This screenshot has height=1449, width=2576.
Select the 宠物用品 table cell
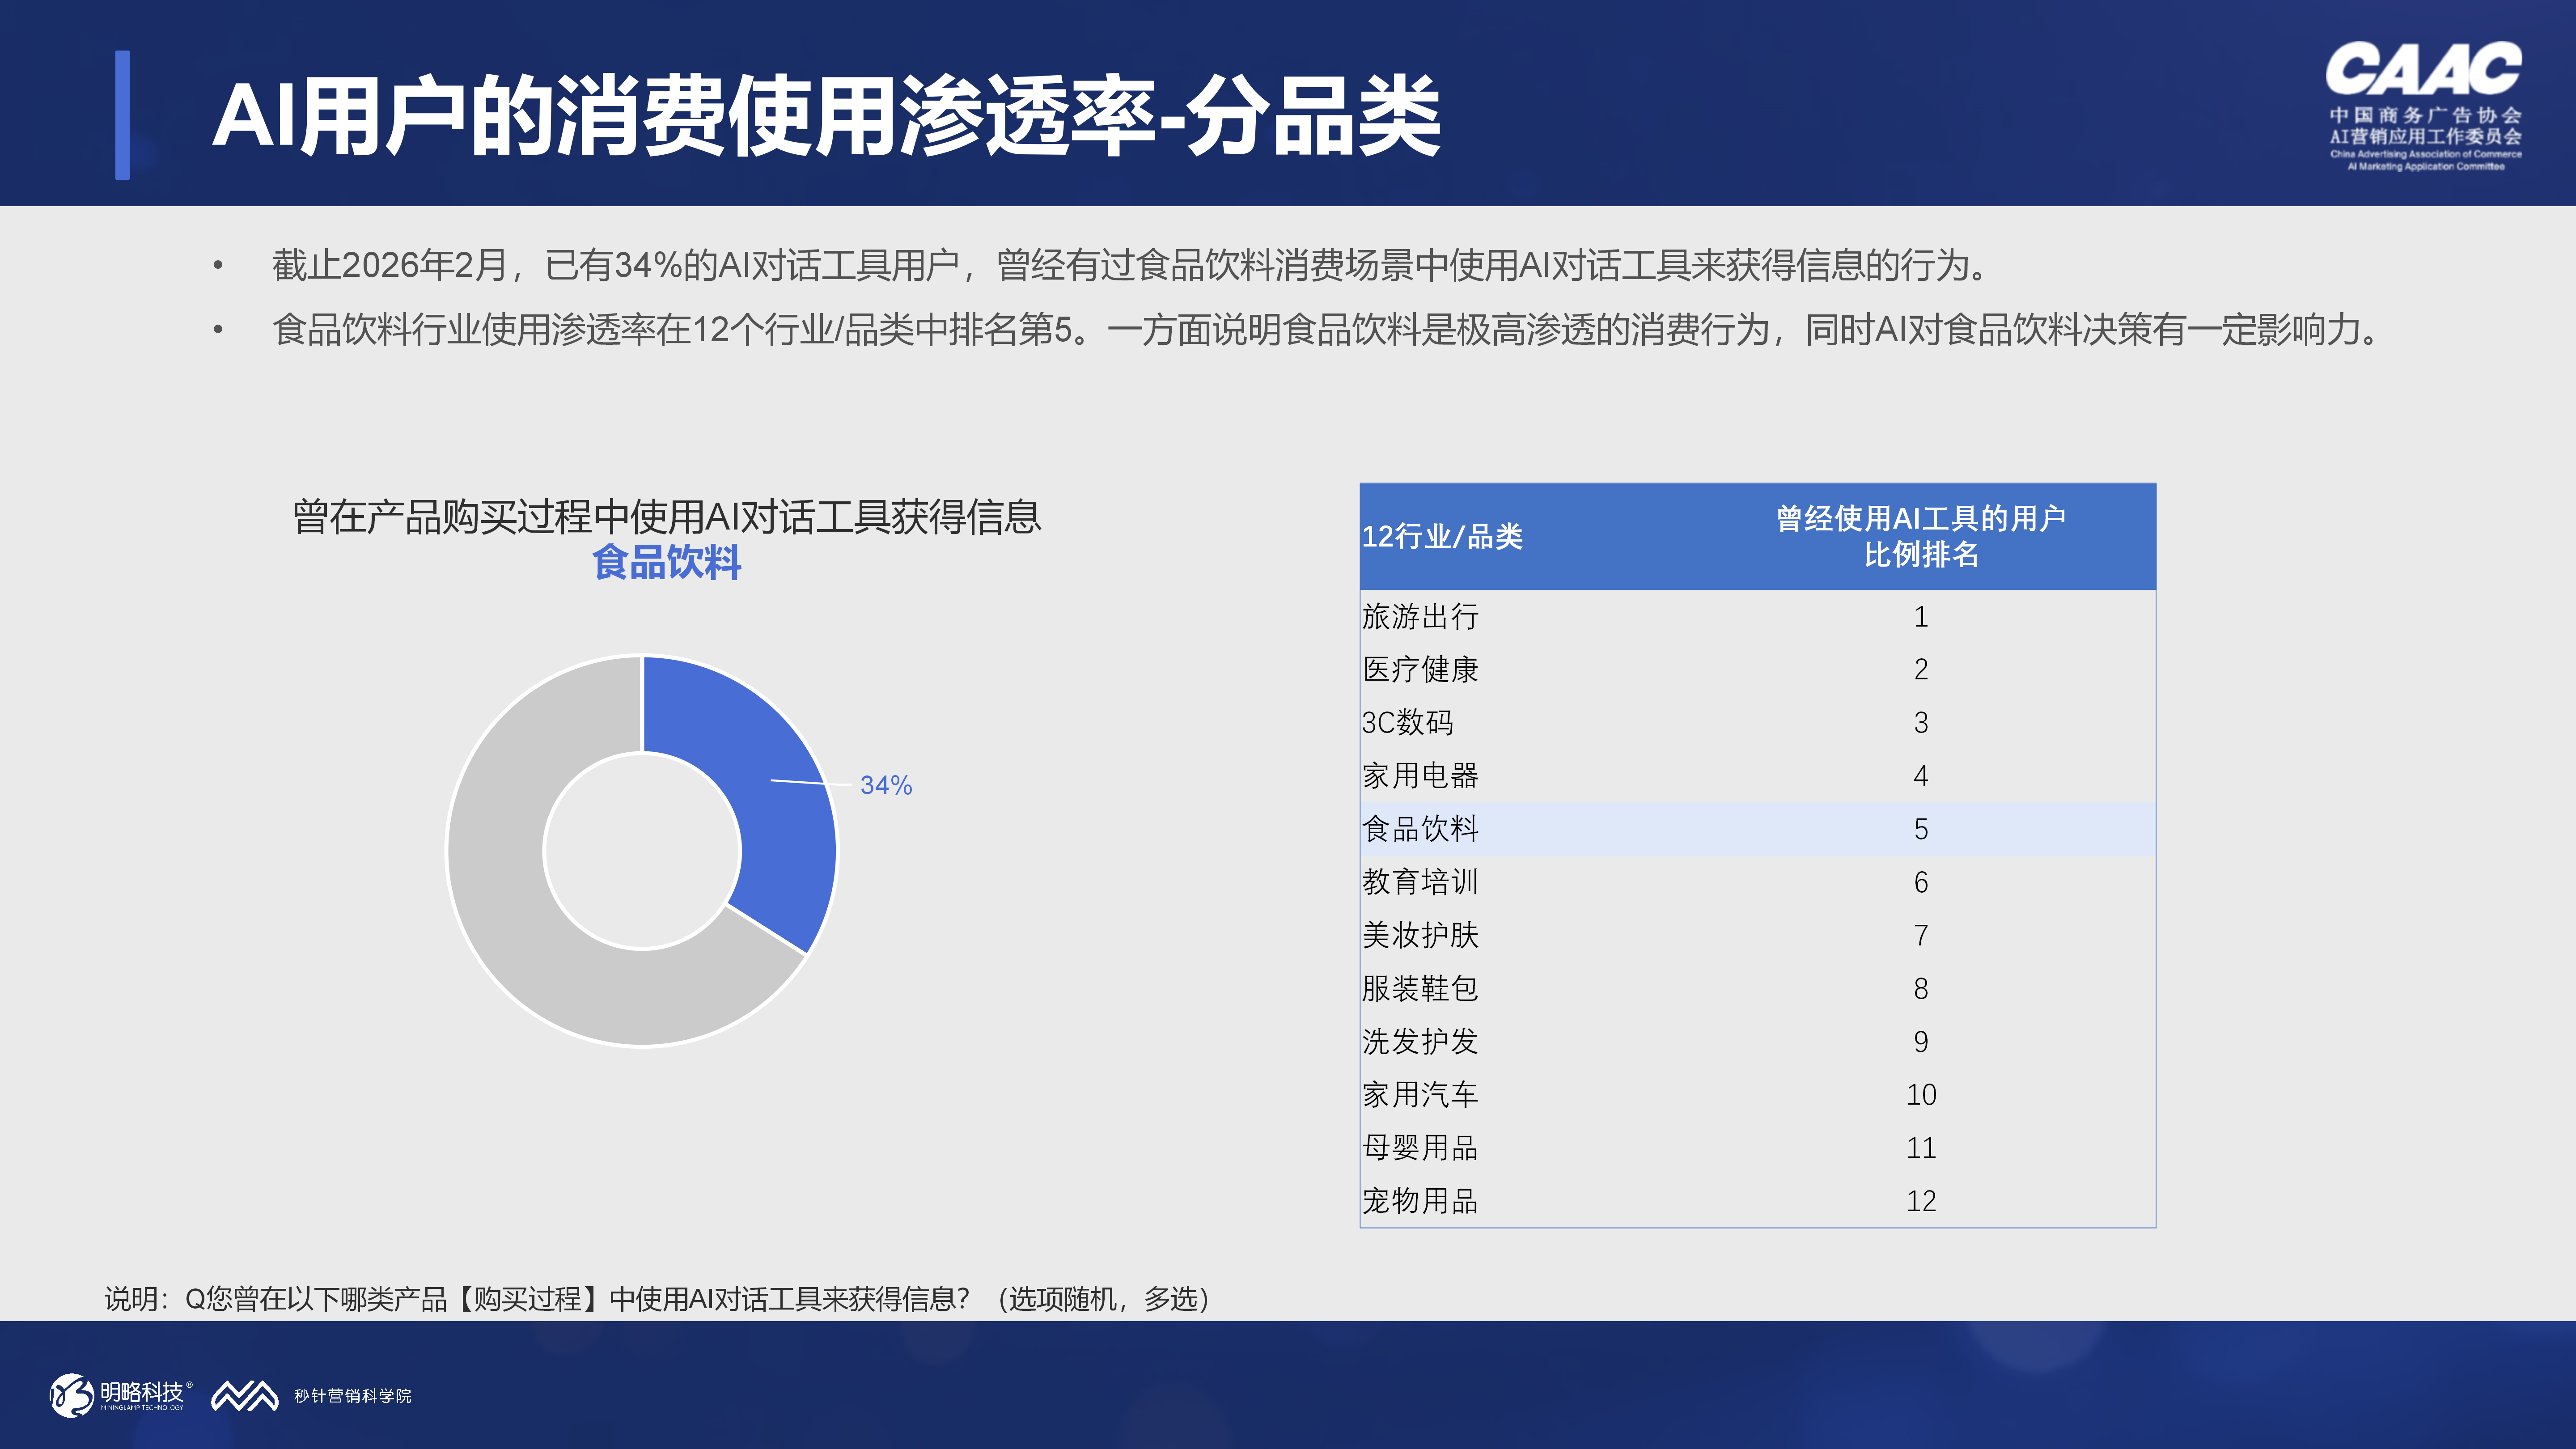[1420, 1200]
